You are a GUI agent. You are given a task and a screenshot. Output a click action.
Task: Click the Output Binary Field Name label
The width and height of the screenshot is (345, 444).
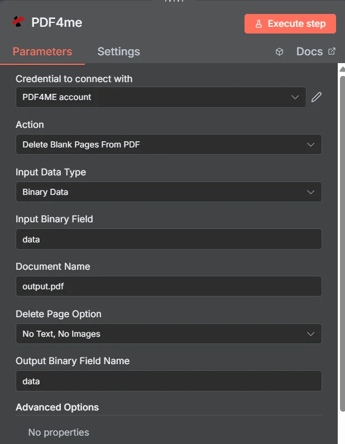pos(73,361)
